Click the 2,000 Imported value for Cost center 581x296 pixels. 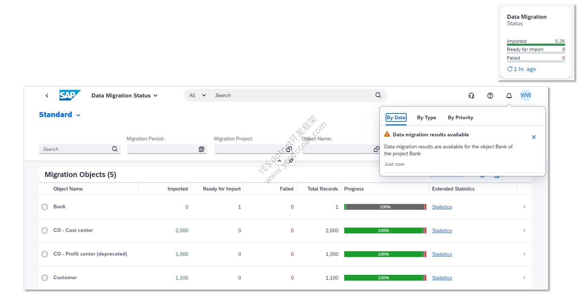click(182, 231)
